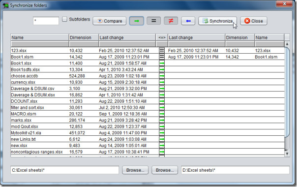297x187 pixels.
Task: Click the Jul 2, 2010 12:50:30 AM date
Action: click(x=122, y=108)
